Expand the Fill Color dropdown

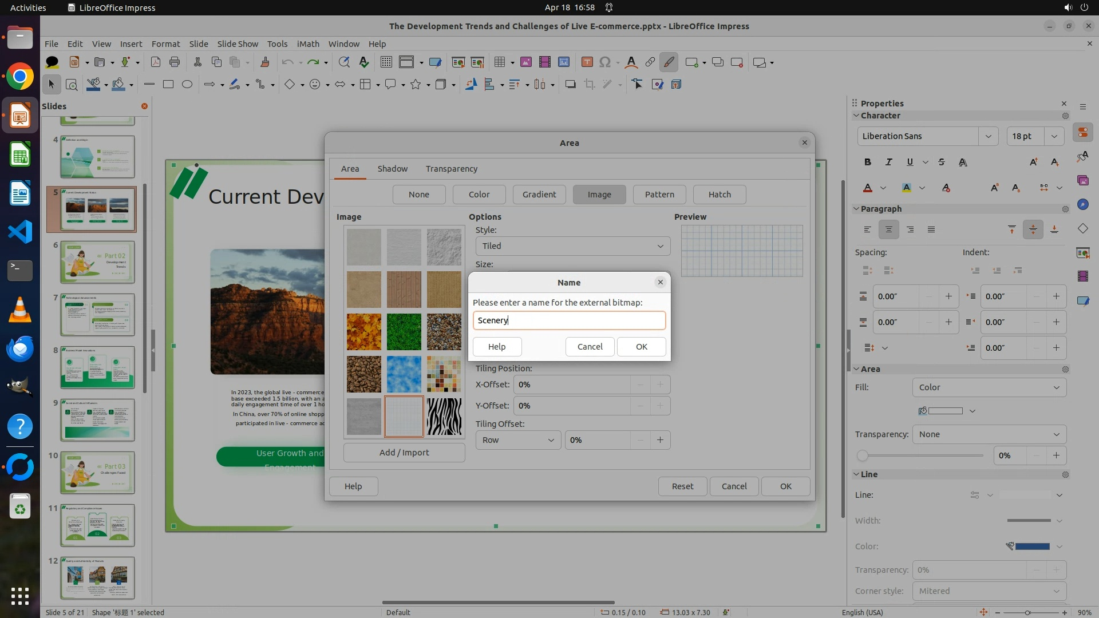coord(972,411)
